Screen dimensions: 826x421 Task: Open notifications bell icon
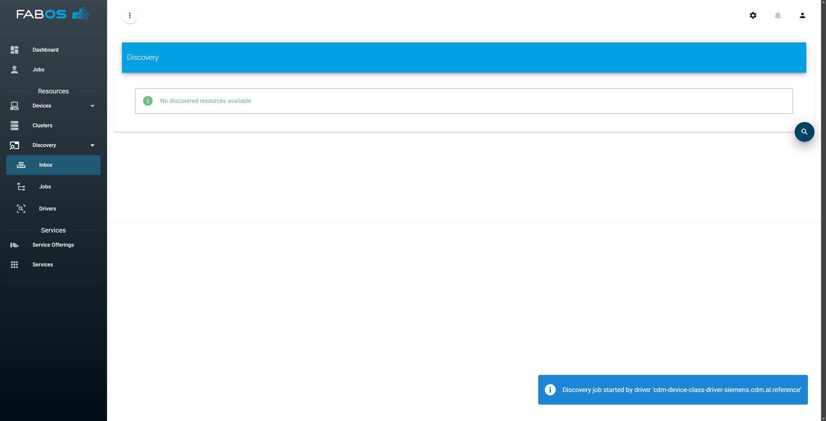(x=778, y=15)
